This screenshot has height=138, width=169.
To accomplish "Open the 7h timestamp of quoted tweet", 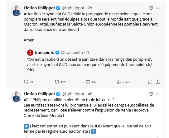I will point(88,53).
